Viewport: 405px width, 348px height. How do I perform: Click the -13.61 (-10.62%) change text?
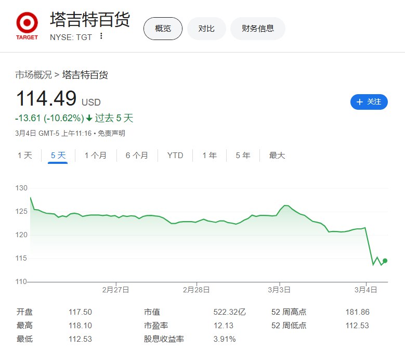(49, 118)
